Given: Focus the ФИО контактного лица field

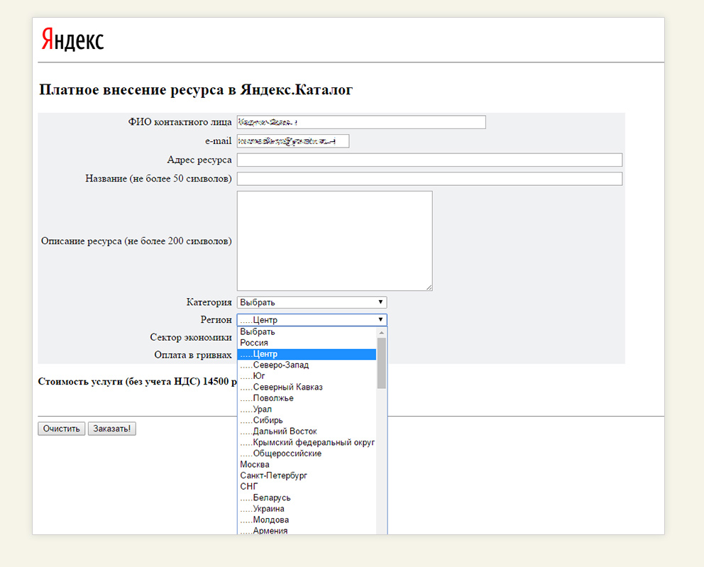Looking at the screenshot, I should coord(361,122).
